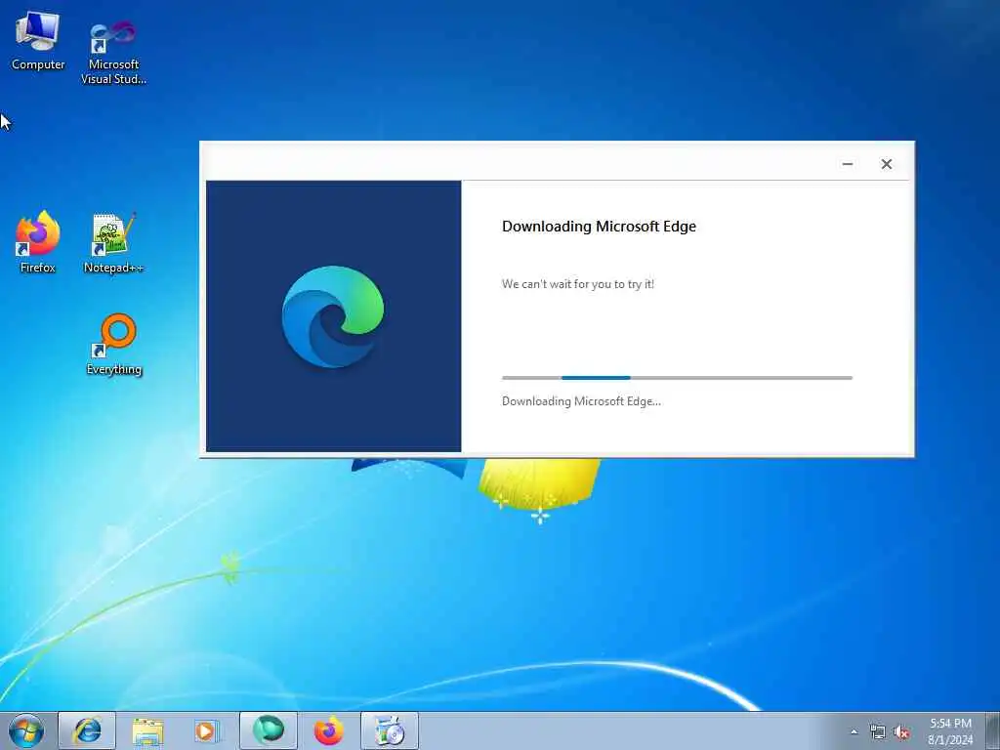1000x750 pixels.
Task: Click the muted volume tray icon
Action: (x=901, y=732)
